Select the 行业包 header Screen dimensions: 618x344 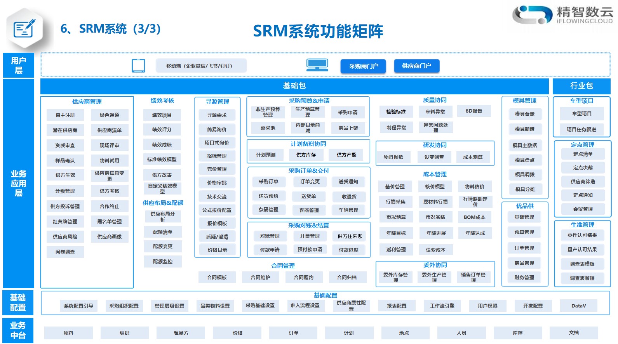[581, 86]
